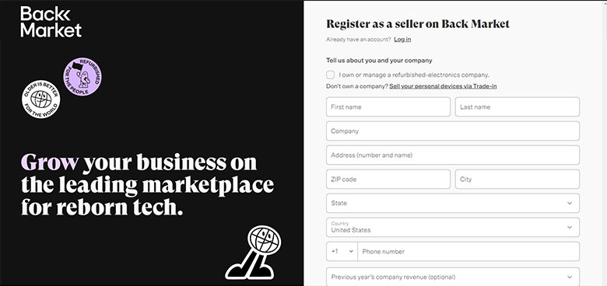Click the Log in link
The width and height of the screenshot is (607, 286).
[x=402, y=40]
